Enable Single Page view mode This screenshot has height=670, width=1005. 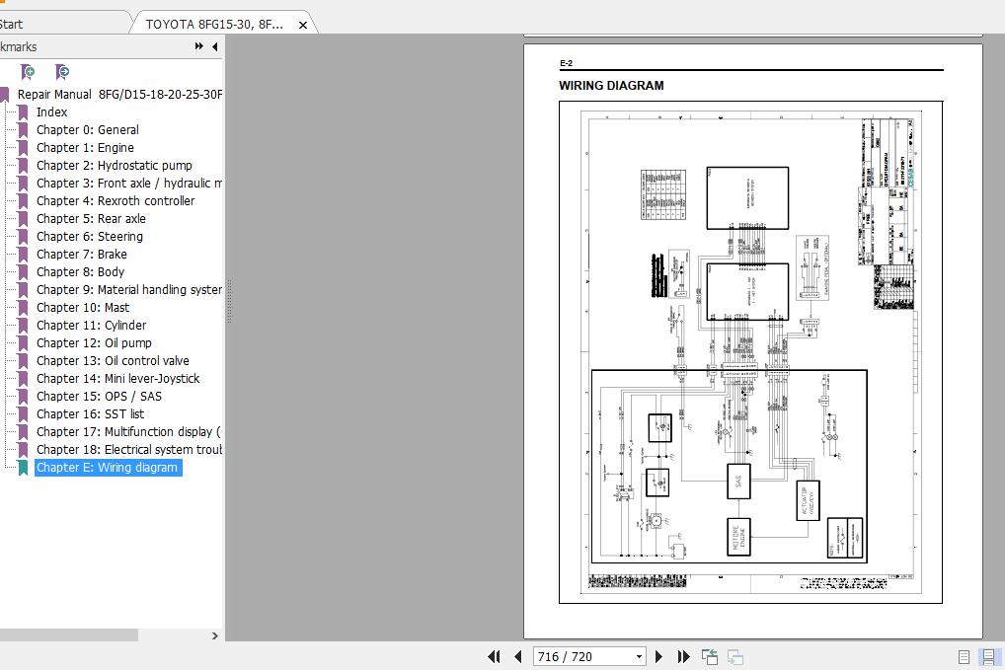[962, 656]
